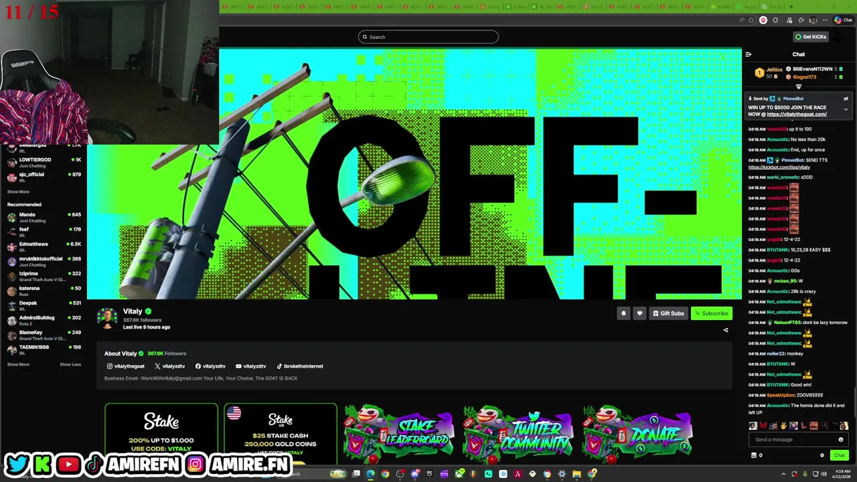Image resolution: width=857 pixels, height=482 pixels.
Task: Click the notification bell for Vitaly
Action: [623, 313]
